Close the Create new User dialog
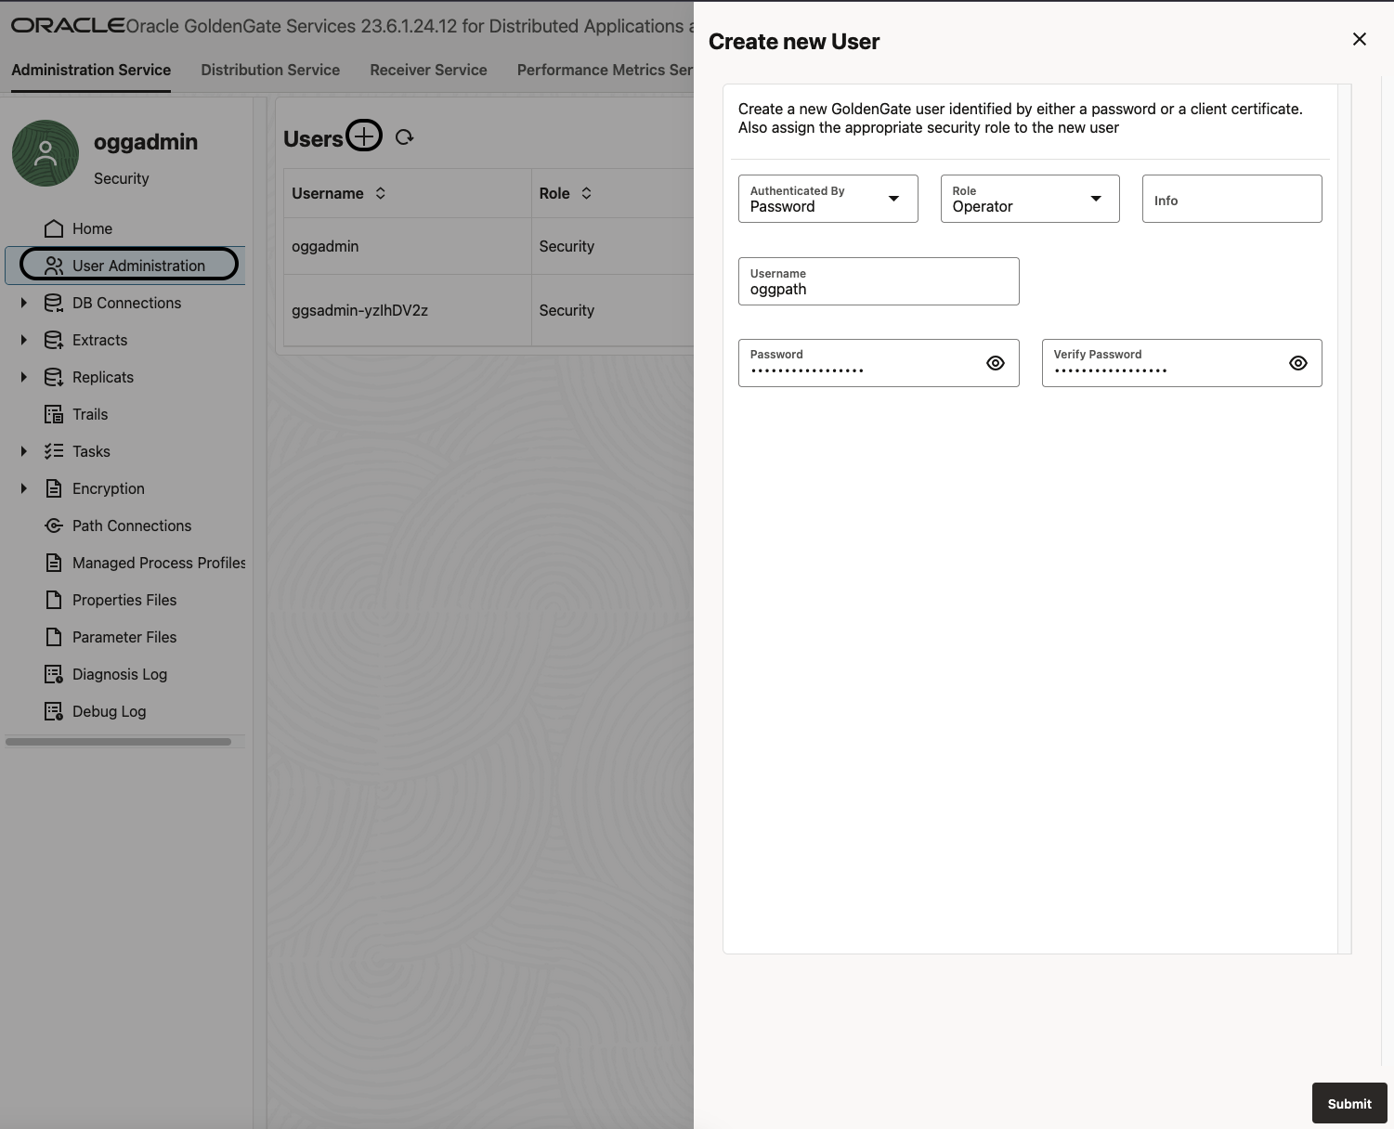Viewport: 1394px width, 1129px height. pyautogui.click(x=1360, y=39)
